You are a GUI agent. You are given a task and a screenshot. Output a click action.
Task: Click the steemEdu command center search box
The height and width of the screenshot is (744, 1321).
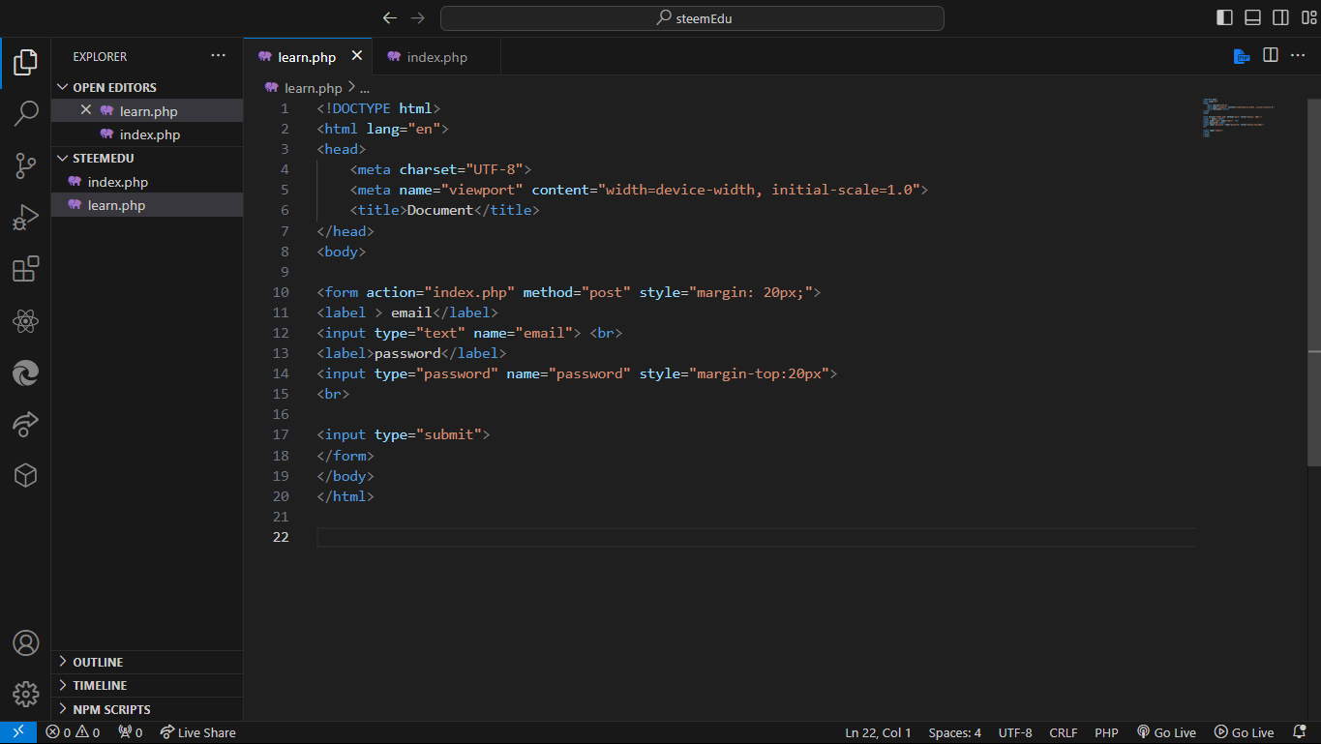click(x=692, y=17)
